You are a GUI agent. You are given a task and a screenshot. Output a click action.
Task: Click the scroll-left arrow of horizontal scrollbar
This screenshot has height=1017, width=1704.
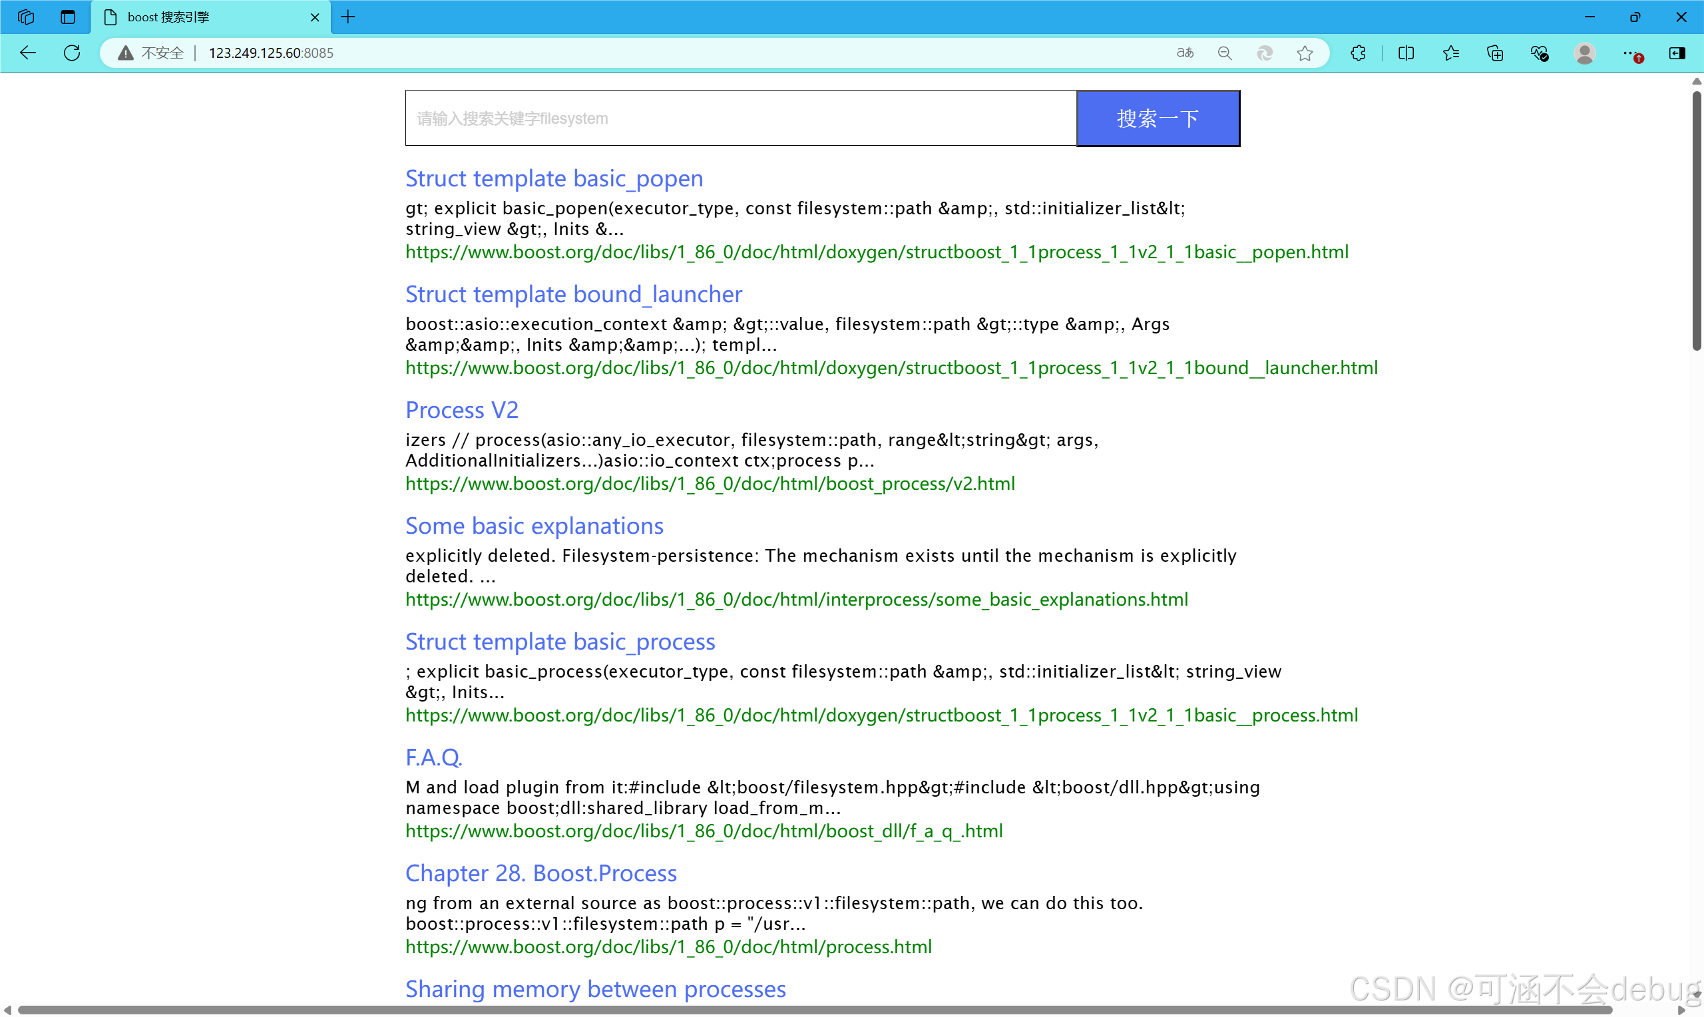pyautogui.click(x=7, y=1010)
